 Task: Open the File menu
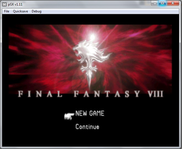pos(7,11)
